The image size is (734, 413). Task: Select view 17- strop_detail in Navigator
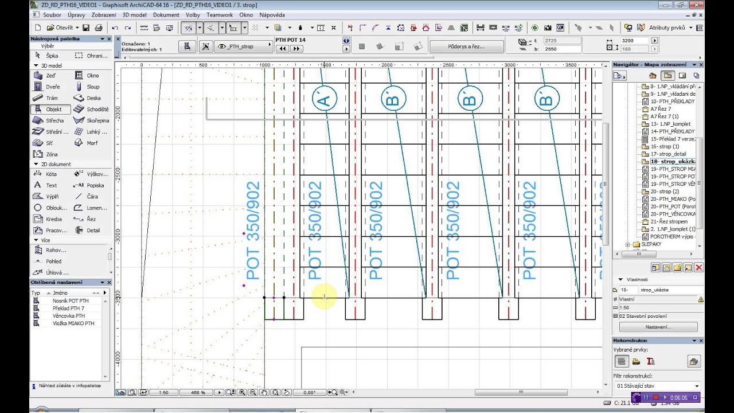(667, 154)
